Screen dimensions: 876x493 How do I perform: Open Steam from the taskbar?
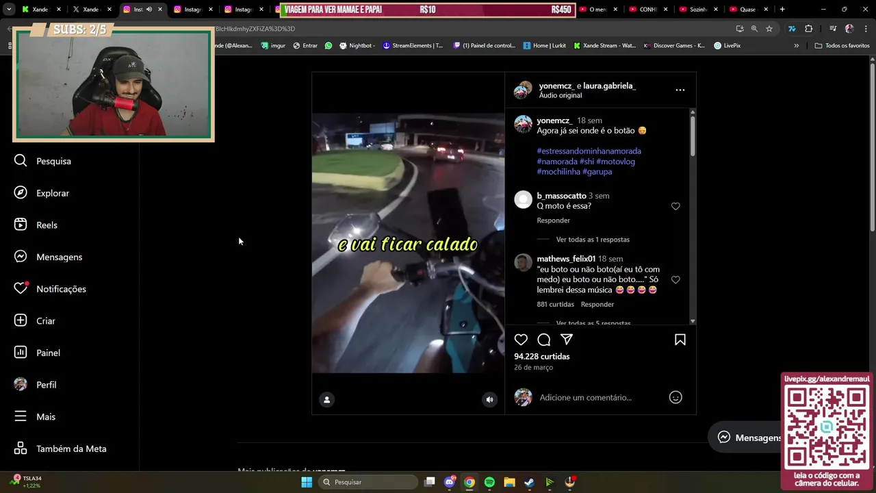(530, 482)
